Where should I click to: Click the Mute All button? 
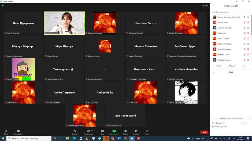(232, 66)
